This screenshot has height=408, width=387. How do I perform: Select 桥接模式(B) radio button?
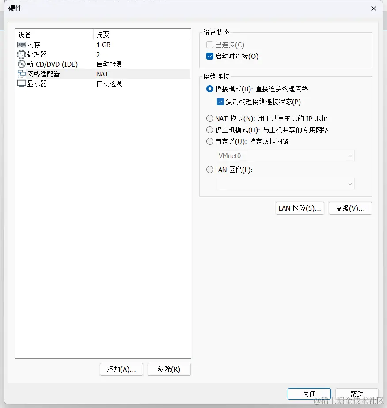[x=210, y=89]
